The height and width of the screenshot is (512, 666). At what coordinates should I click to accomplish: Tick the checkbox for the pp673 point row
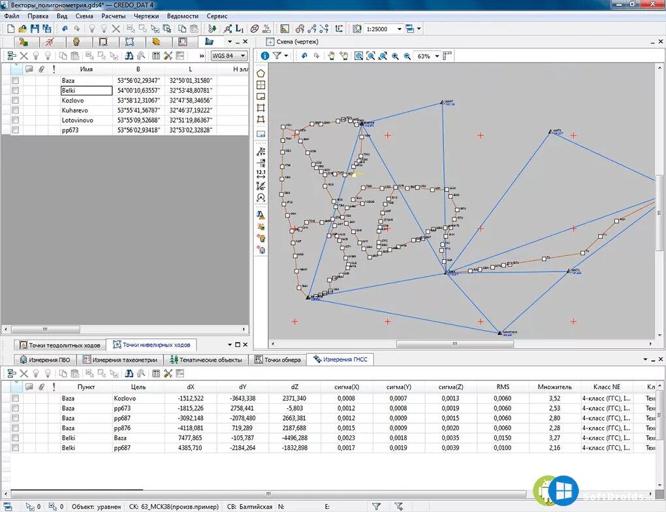15,130
